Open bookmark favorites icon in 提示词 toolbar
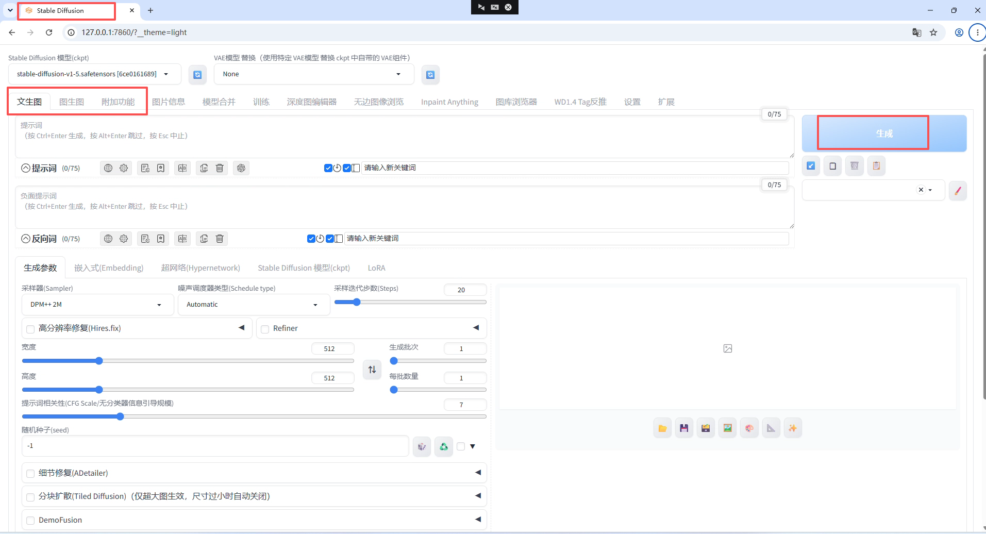Image resolution: width=986 pixels, height=534 pixels. click(x=161, y=168)
